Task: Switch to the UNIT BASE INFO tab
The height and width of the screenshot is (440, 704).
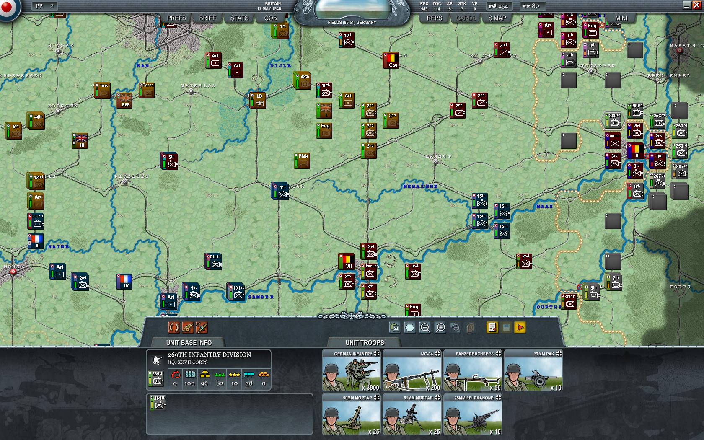Action: (189, 342)
